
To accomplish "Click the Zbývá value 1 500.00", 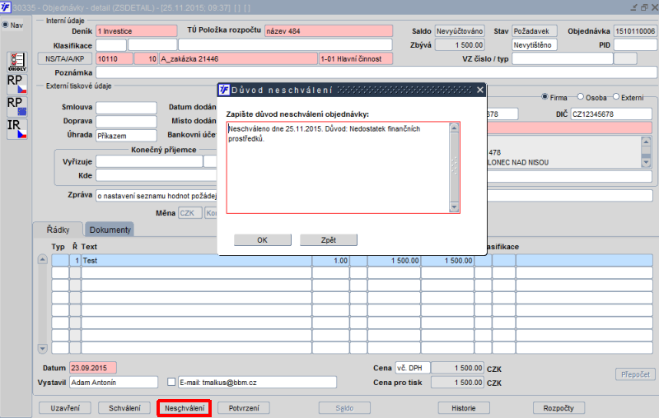I will [460, 45].
